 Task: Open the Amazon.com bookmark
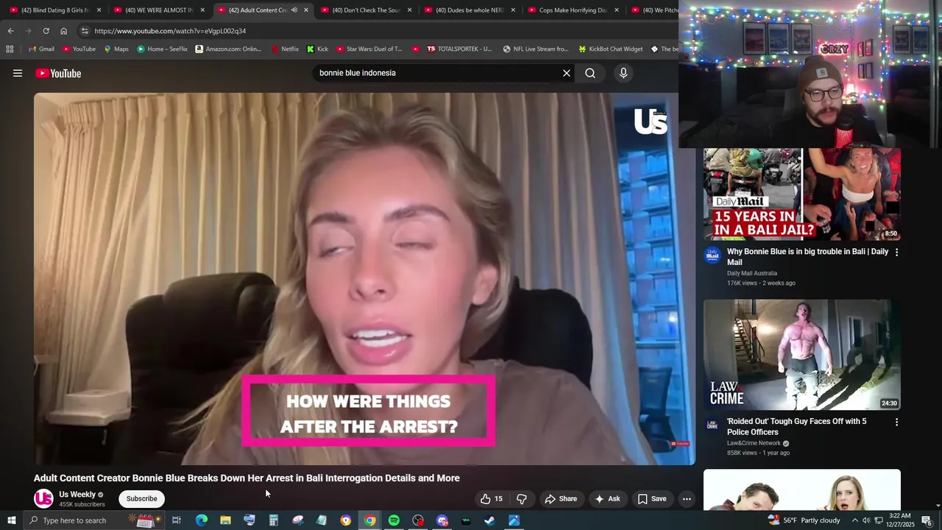[227, 49]
